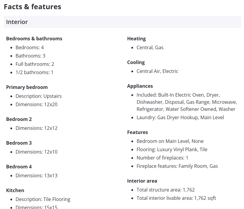244x209 pixels.
Task: Click the "Appliances" subheading
Action: click(x=140, y=86)
